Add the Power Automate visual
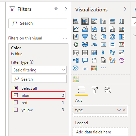This screenshot has width=136, height=136. pyautogui.click(x=76, y=68)
